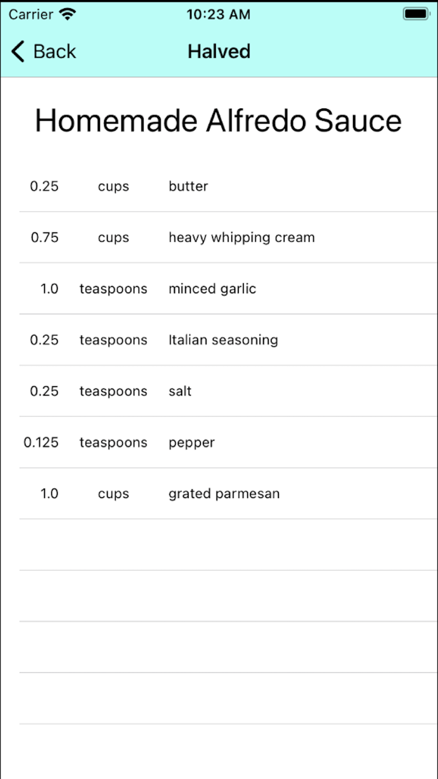Tap the Halved navigation title
This screenshot has height=779, width=438.
[219, 51]
